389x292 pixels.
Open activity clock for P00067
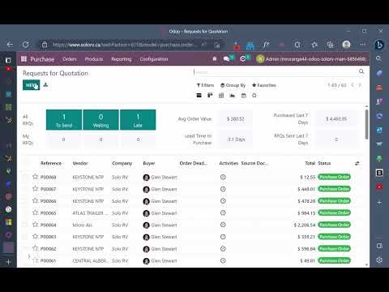pyautogui.click(x=223, y=189)
